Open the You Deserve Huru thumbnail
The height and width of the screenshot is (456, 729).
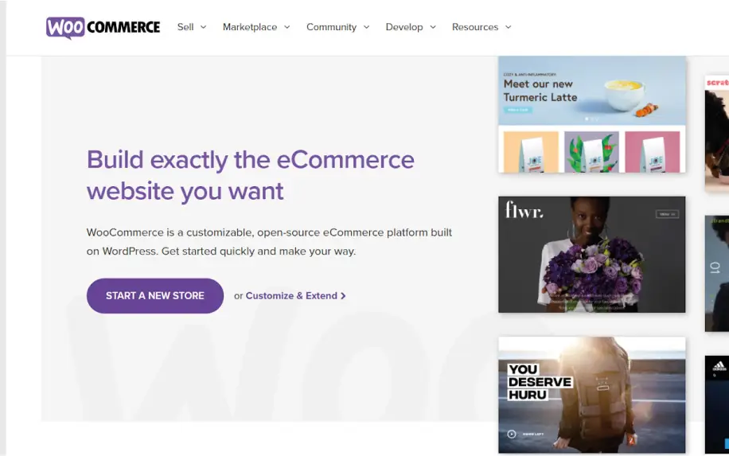(592, 395)
